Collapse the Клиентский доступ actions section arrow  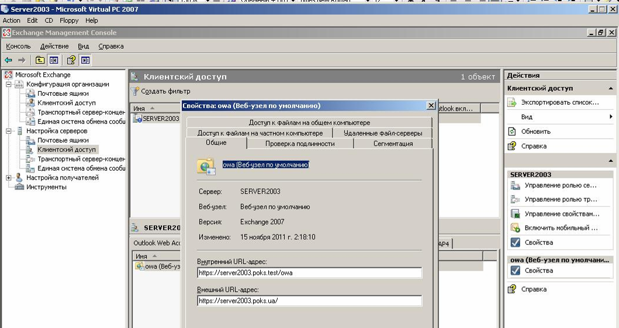point(611,88)
